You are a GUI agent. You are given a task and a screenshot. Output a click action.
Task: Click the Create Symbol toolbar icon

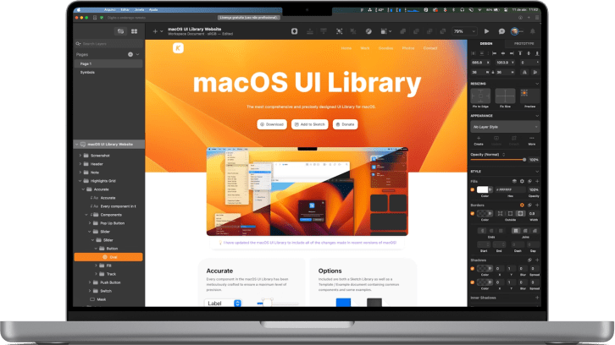click(294, 31)
